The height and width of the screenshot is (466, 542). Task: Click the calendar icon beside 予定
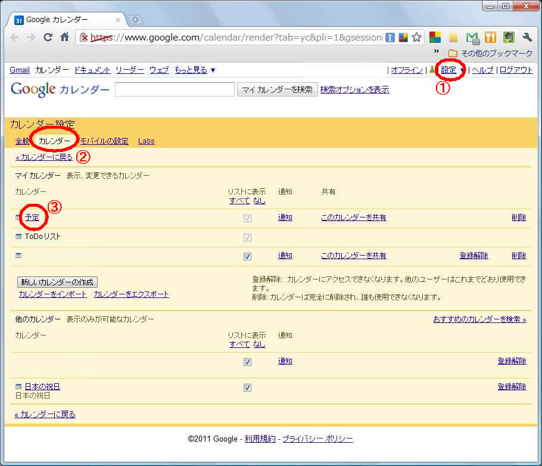18,218
